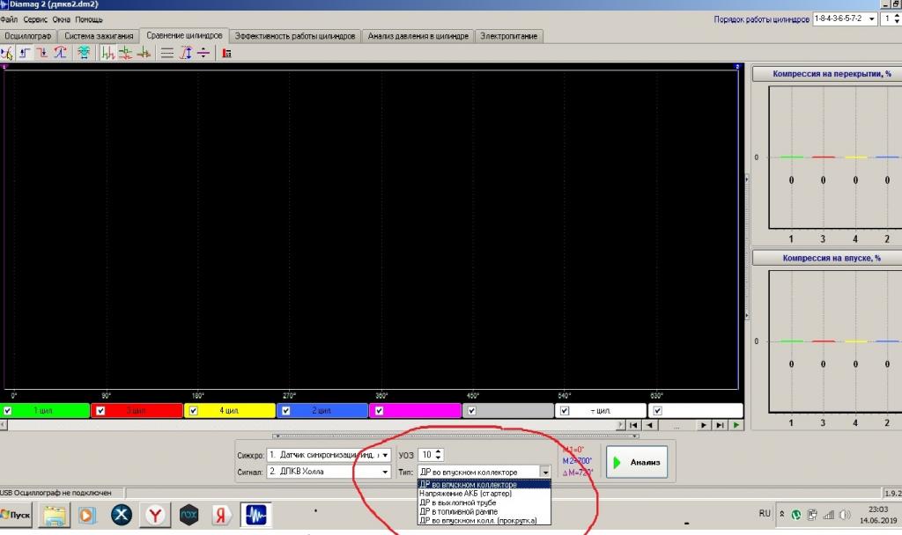Click the horizontal lines toolbar icon
Viewport: 902px width, 535px height.
[167, 54]
